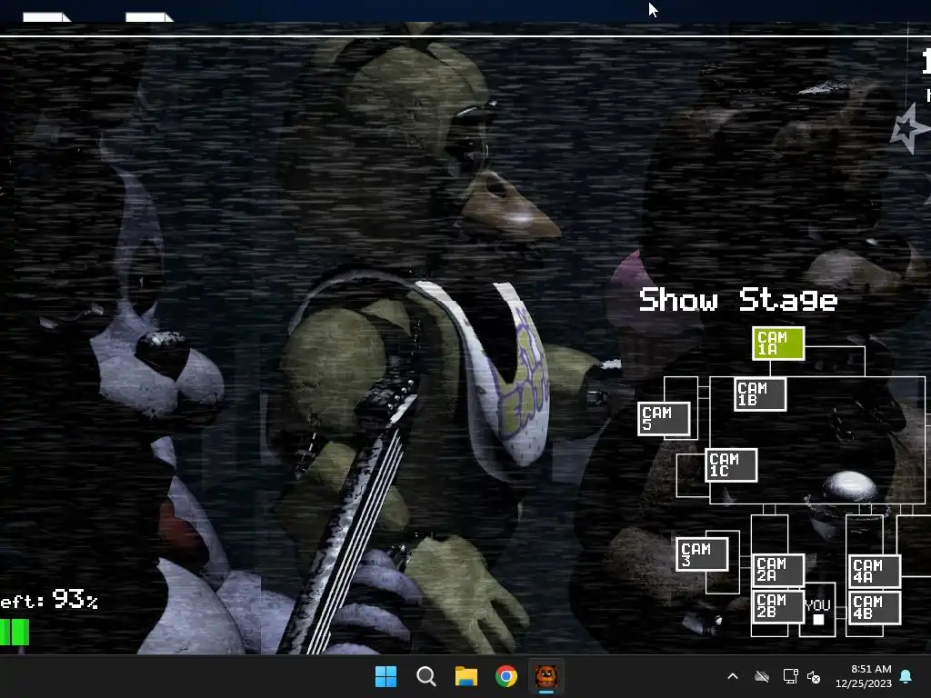Click the Show Stage room label
The height and width of the screenshot is (698, 931).
738,300
